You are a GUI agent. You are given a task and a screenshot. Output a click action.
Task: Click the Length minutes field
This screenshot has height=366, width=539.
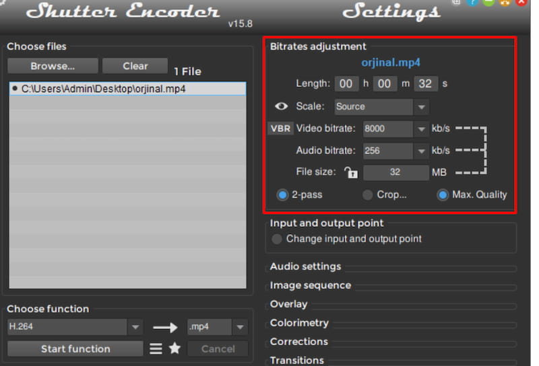[384, 84]
